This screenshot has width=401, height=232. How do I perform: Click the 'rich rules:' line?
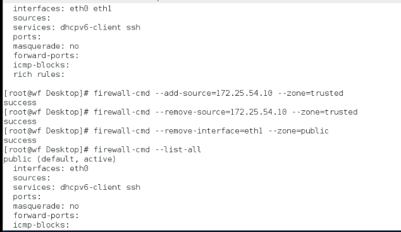click(39, 74)
